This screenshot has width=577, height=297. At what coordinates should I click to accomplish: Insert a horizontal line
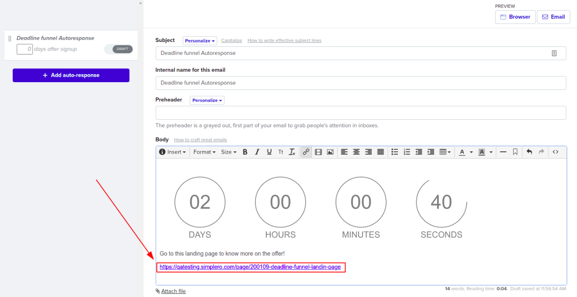click(503, 152)
